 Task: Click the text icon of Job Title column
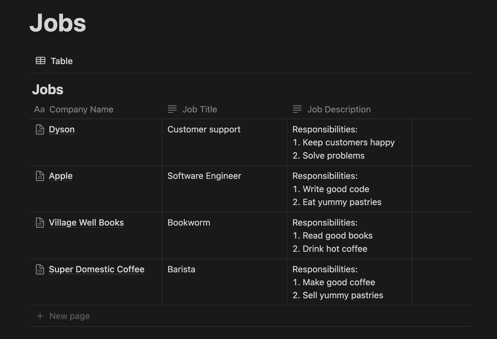point(172,109)
